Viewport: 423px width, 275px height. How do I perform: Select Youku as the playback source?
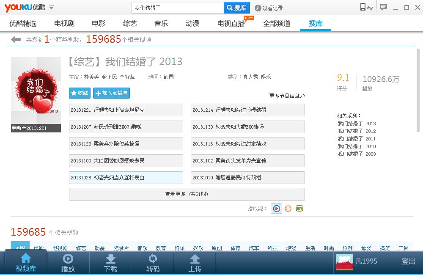point(276,208)
